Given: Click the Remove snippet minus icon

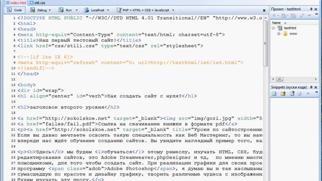Looking at the screenshot, I should (308, 94).
